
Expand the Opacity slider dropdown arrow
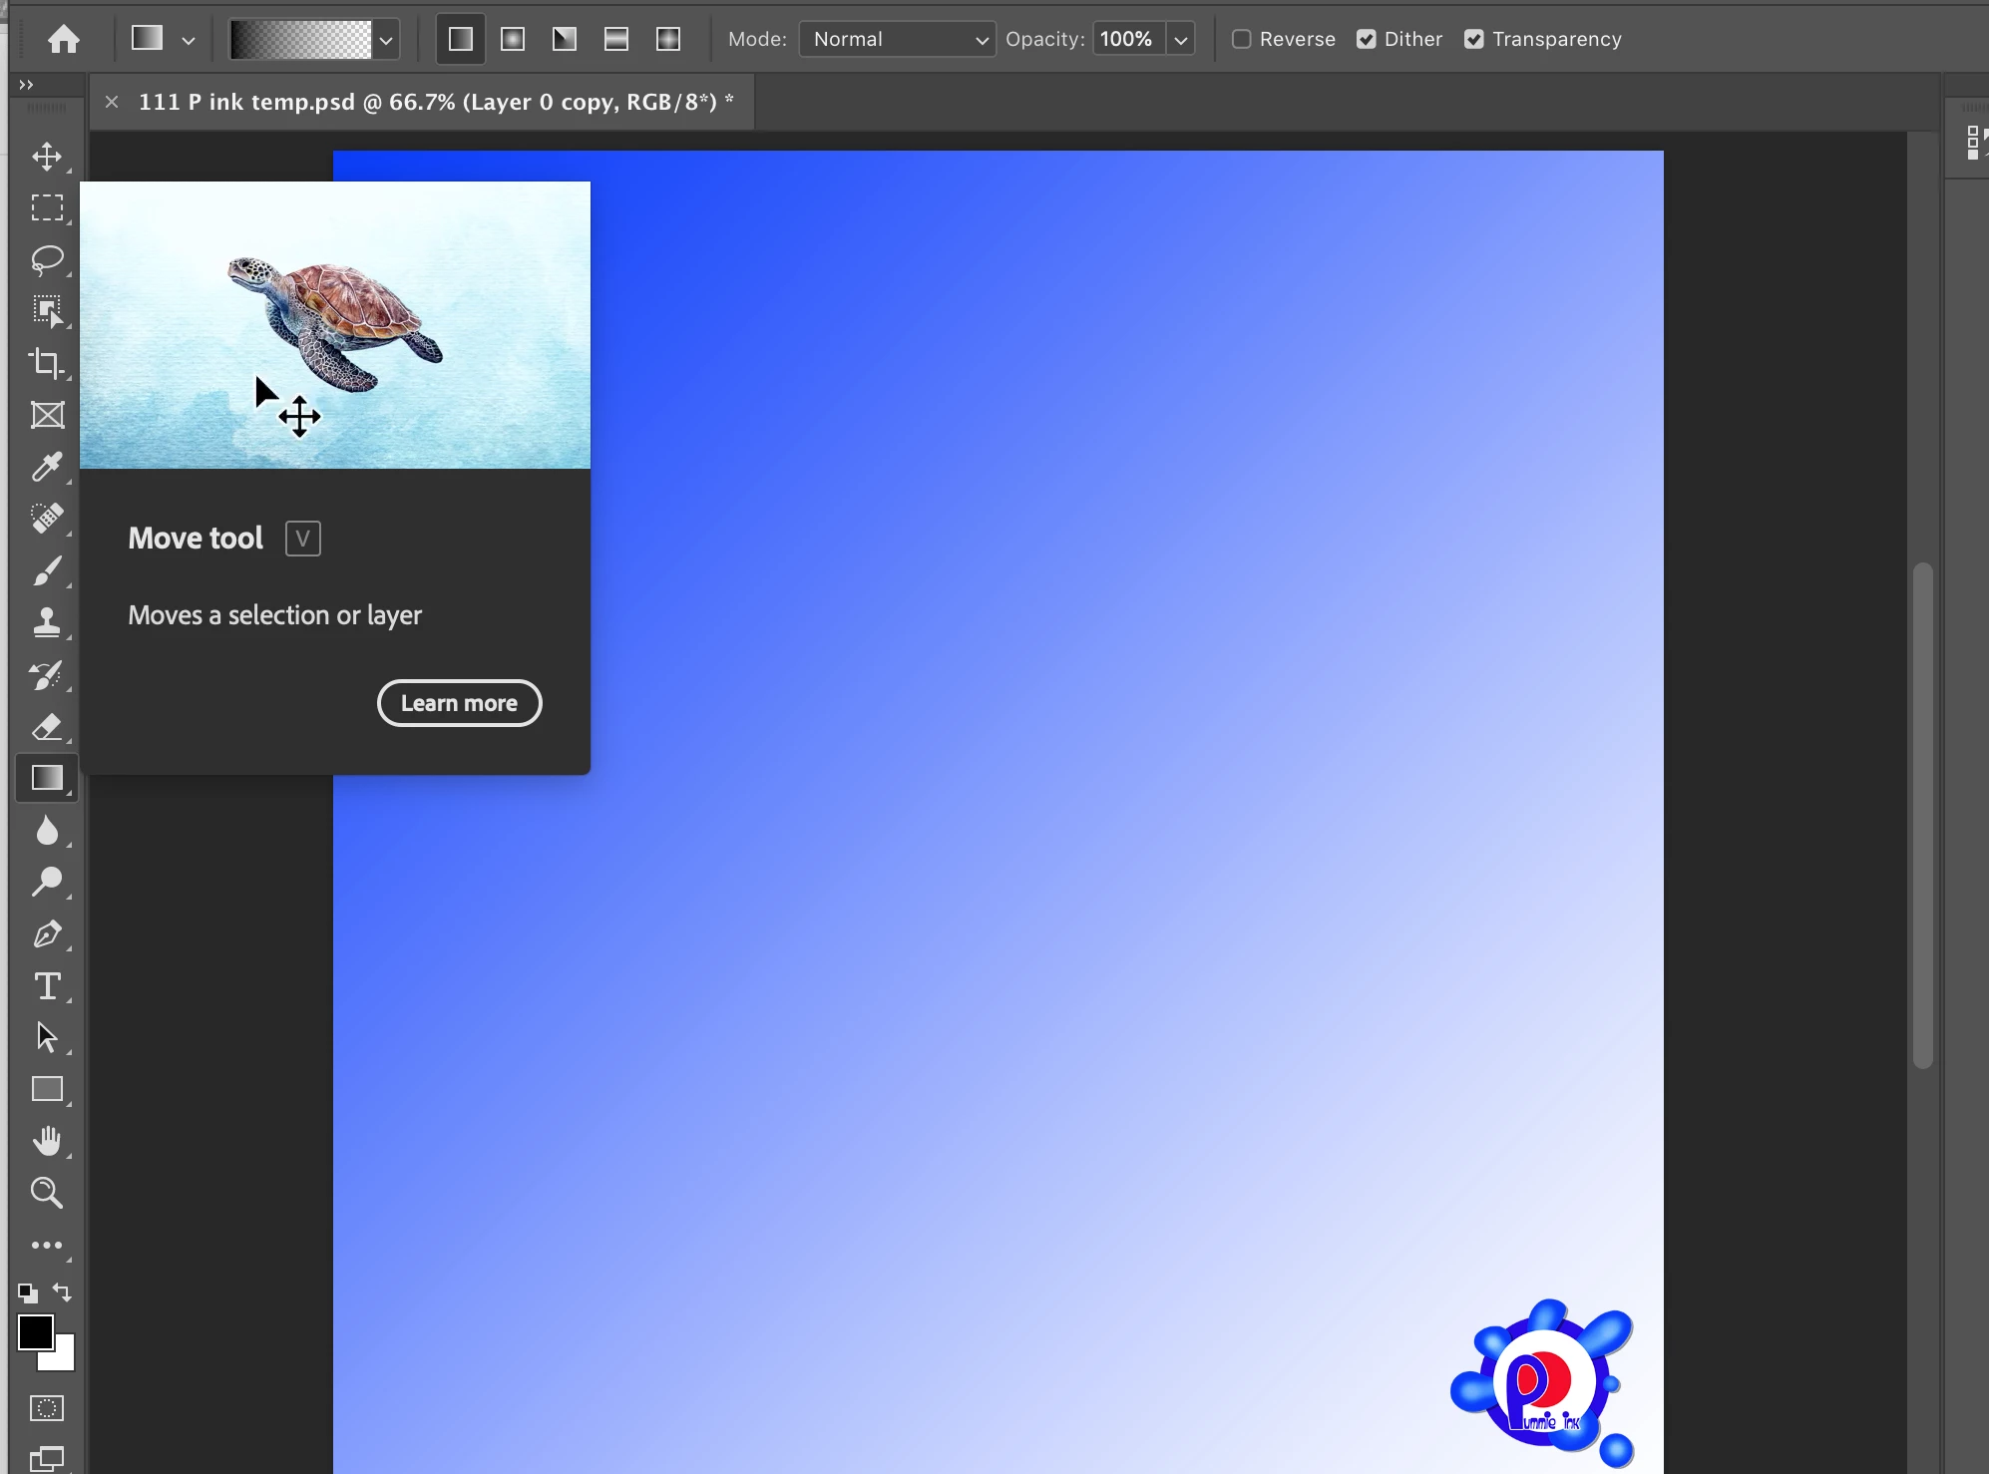tap(1181, 39)
